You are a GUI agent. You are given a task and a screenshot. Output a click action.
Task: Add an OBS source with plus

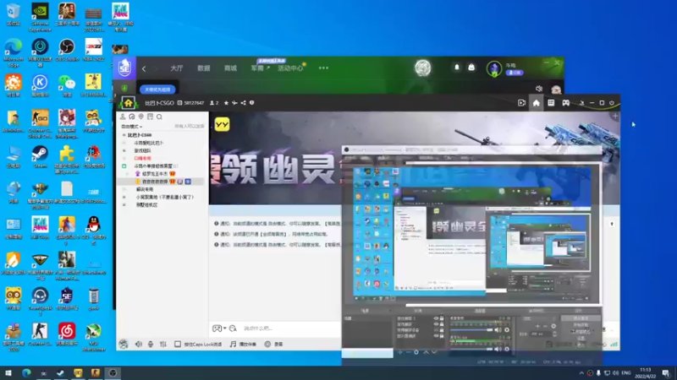[399, 352]
